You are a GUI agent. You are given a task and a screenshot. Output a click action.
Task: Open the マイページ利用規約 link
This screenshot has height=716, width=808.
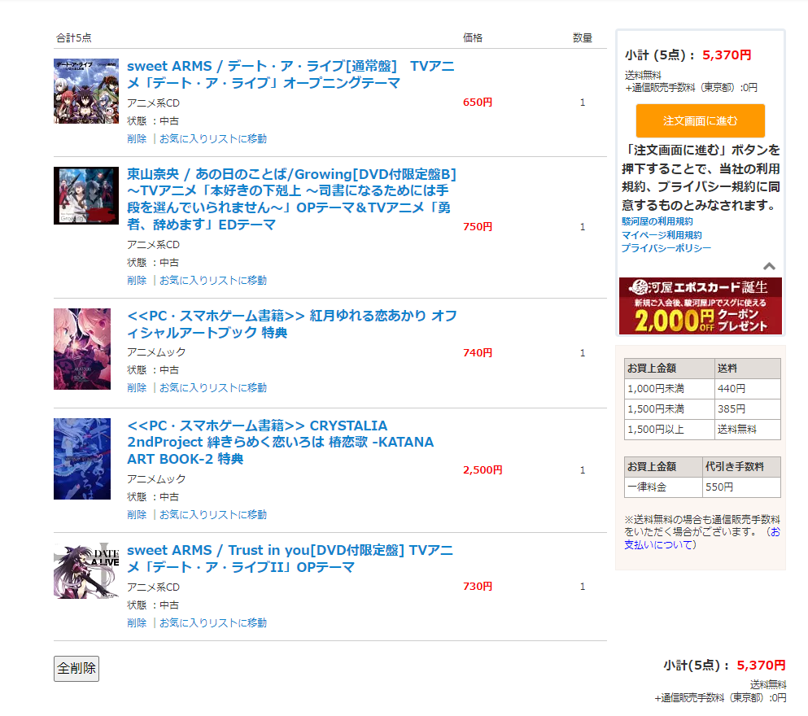click(661, 235)
